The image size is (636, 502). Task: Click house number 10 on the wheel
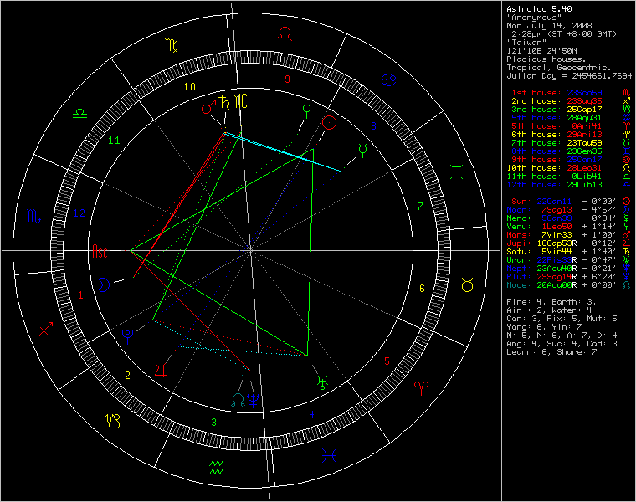click(x=189, y=87)
